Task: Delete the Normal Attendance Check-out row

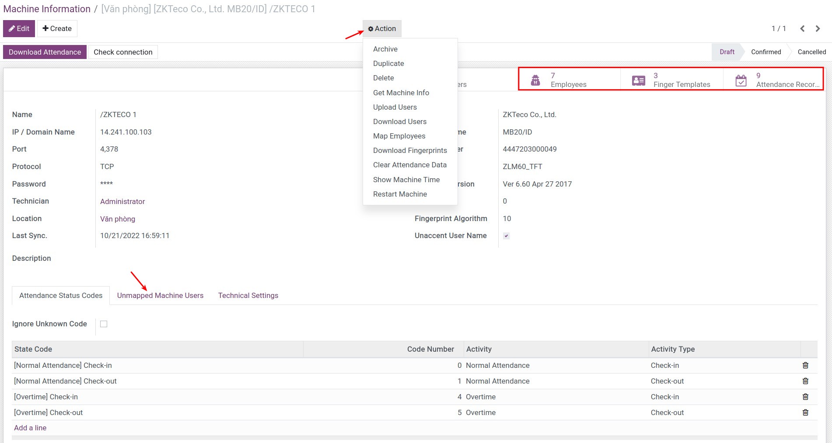Action: coord(805,381)
